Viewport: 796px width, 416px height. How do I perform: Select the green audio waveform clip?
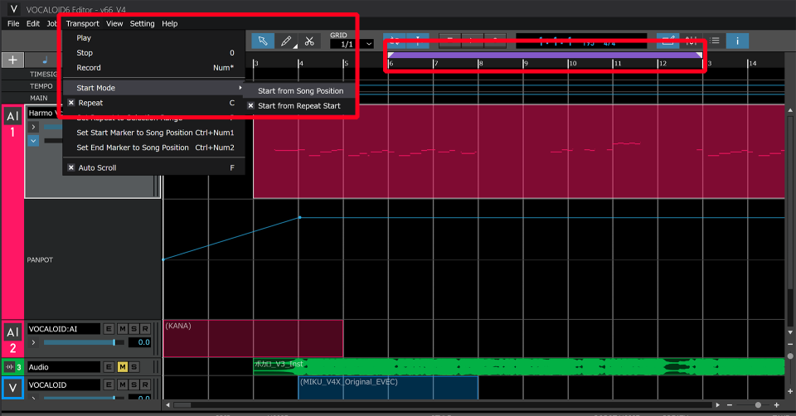[519, 366]
